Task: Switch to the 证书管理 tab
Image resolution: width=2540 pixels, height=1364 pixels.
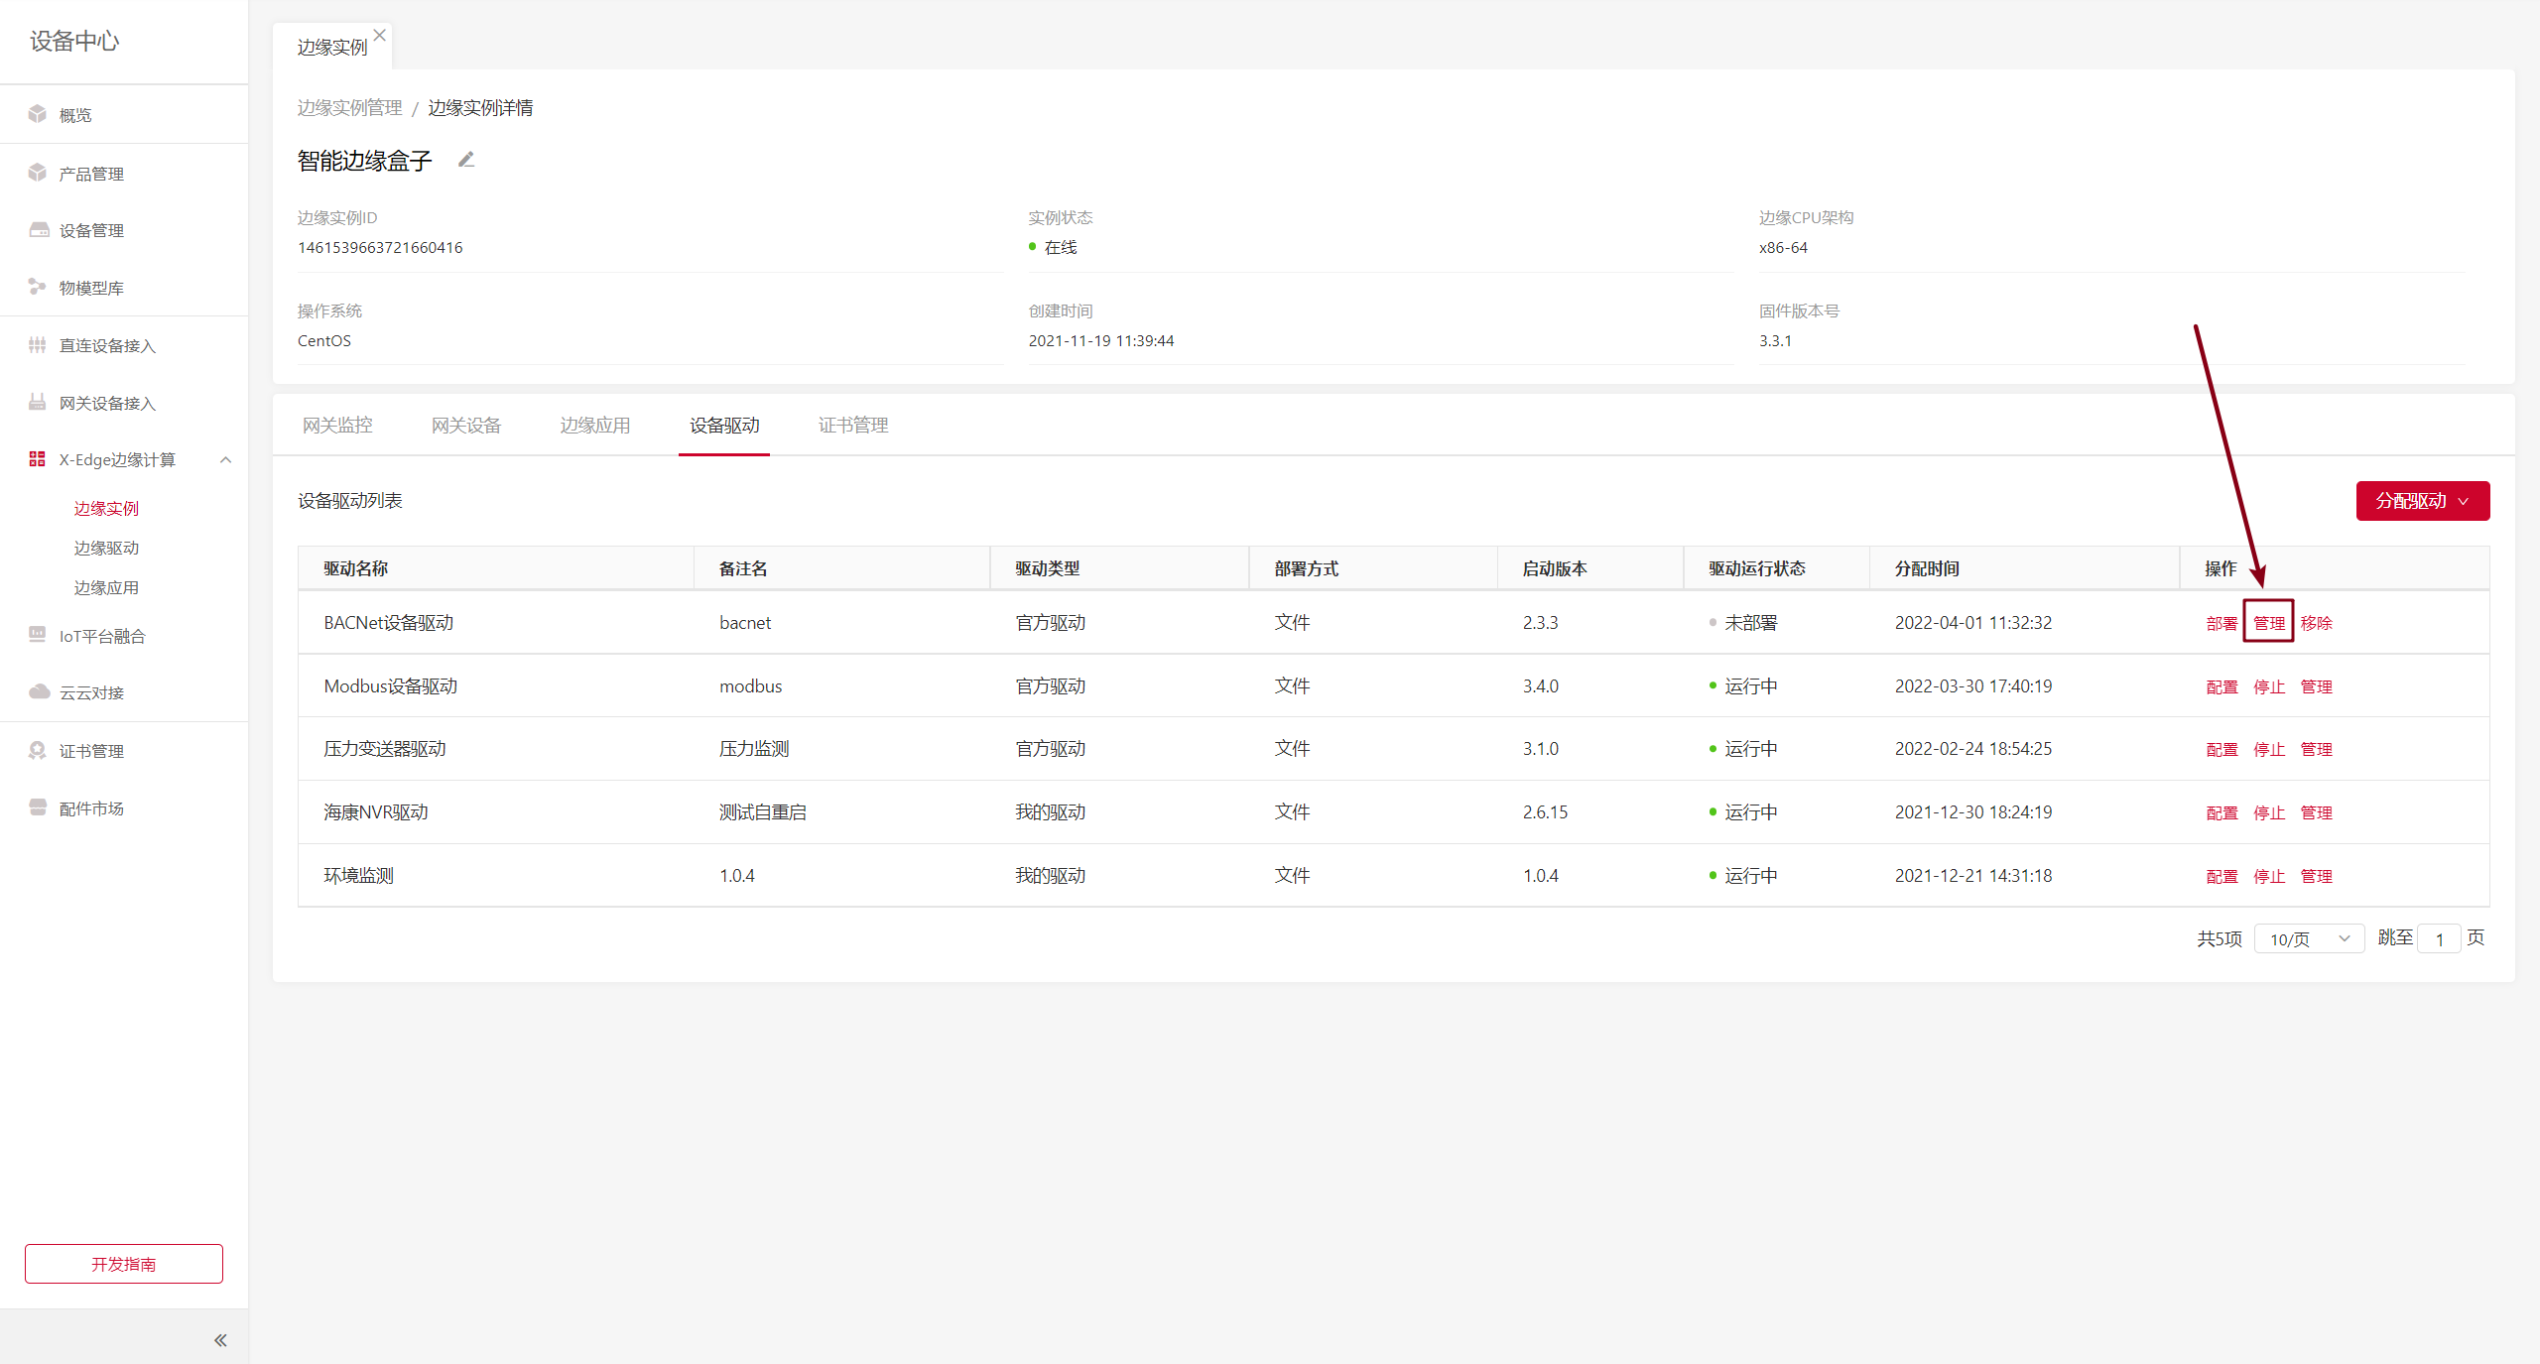Action: [x=853, y=426]
